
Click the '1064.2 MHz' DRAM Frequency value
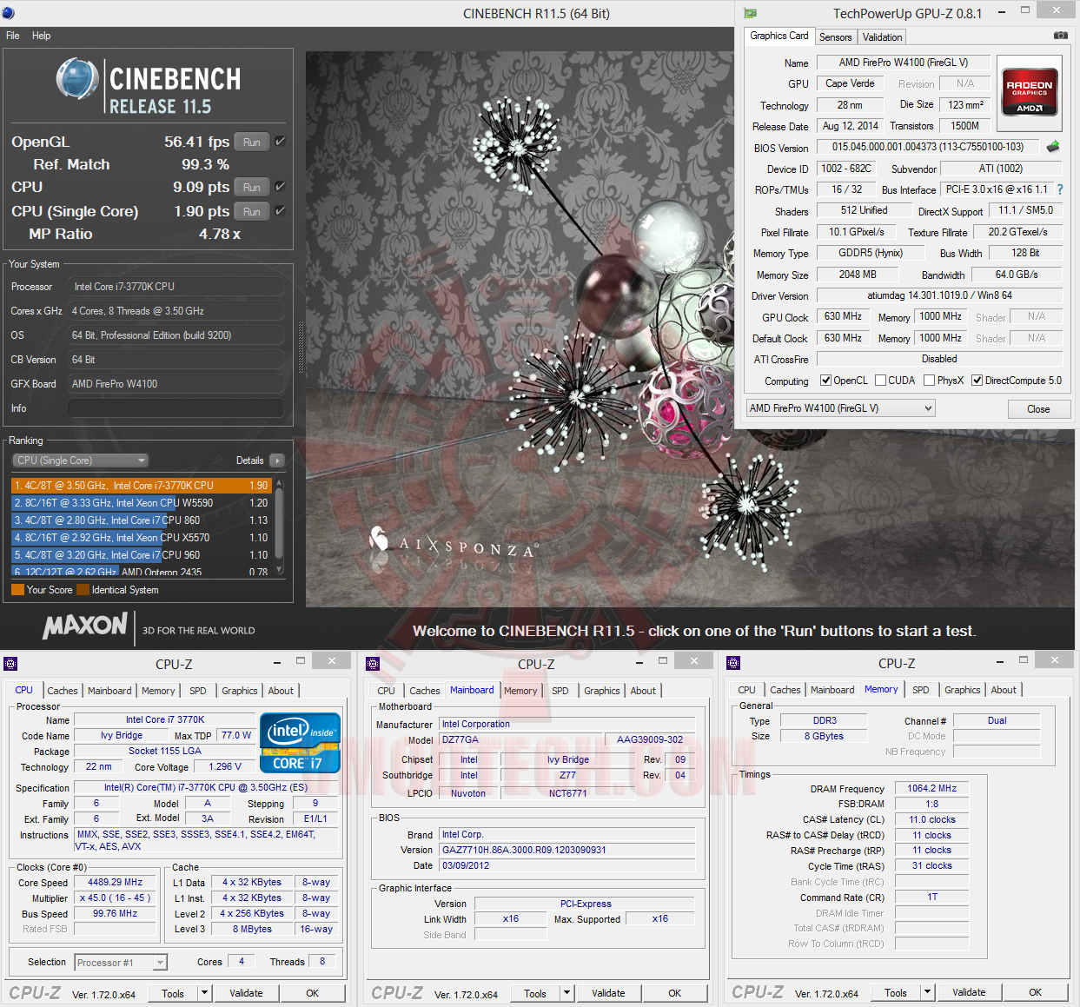[x=931, y=788]
